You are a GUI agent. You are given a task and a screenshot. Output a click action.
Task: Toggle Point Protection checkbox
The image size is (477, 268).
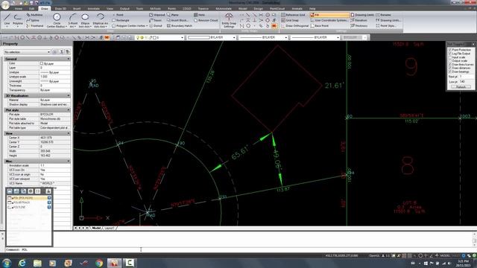tap(450, 50)
